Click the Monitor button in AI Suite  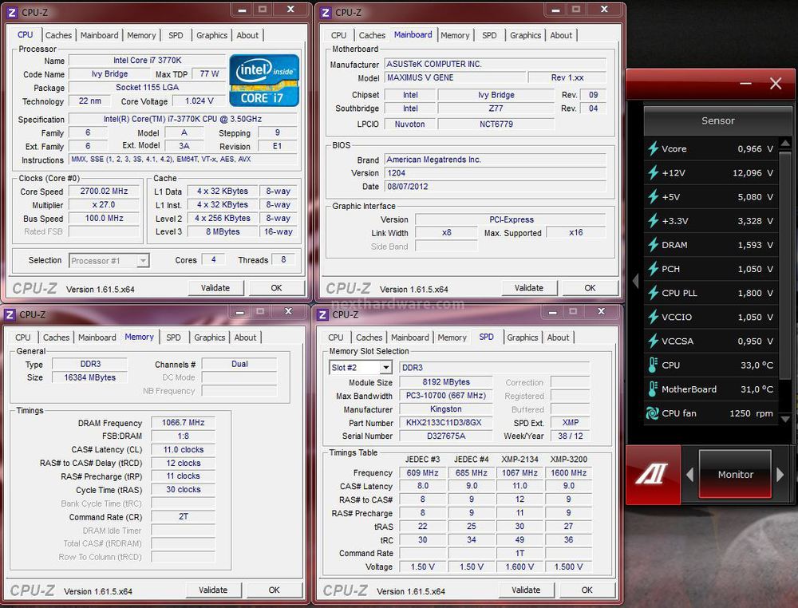point(736,474)
